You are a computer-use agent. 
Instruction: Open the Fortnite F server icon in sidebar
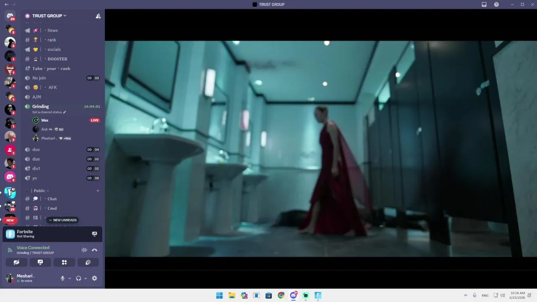10,192
